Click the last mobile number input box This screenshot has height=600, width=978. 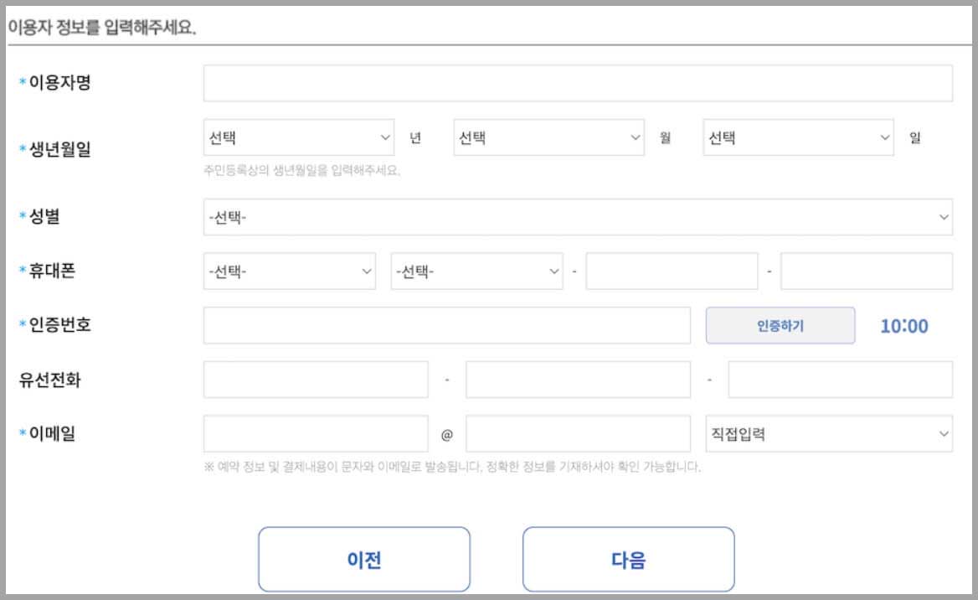(x=866, y=270)
